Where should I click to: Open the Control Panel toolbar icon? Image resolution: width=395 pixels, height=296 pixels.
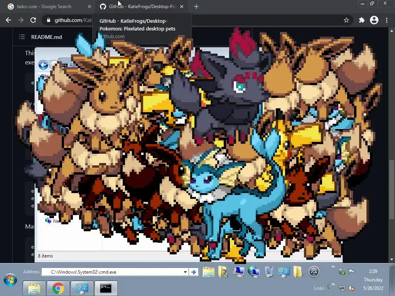click(284, 272)
